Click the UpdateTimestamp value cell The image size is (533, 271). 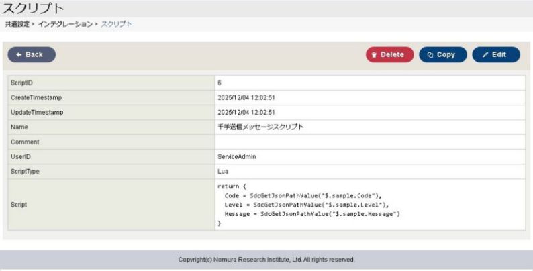[370, 113]
